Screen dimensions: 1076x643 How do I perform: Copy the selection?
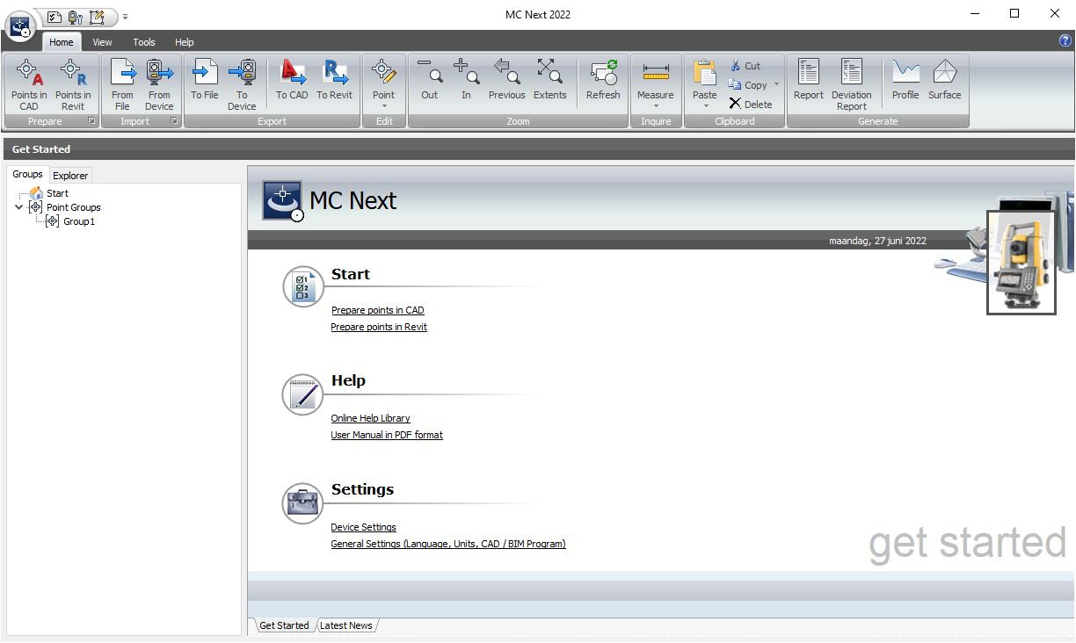pos(748,85)
